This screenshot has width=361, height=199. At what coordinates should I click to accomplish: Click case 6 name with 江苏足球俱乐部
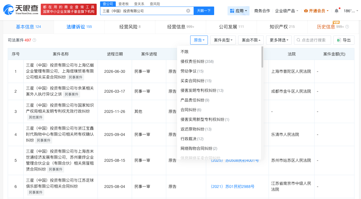point(60,184)
